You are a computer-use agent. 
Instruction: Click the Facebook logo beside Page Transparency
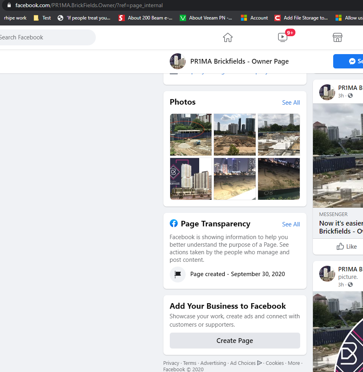(174, 223)
